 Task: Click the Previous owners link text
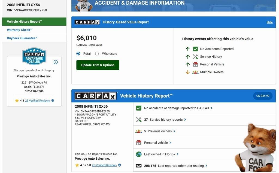(x=160, y=131)
